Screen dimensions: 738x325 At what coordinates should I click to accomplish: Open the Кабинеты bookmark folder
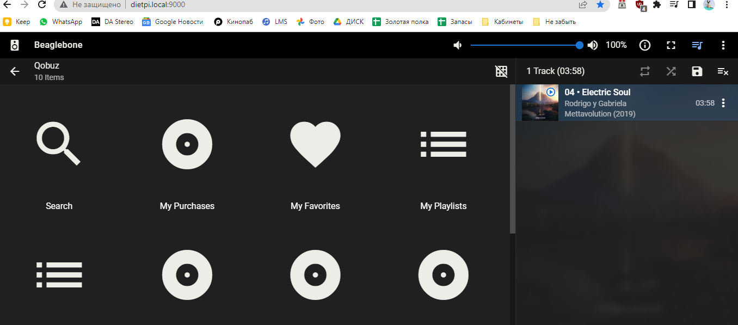502,22
